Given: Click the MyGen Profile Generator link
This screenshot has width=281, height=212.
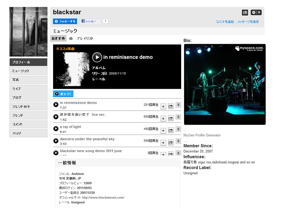Looking at the screenshot, I should click(x=202, y=135).
